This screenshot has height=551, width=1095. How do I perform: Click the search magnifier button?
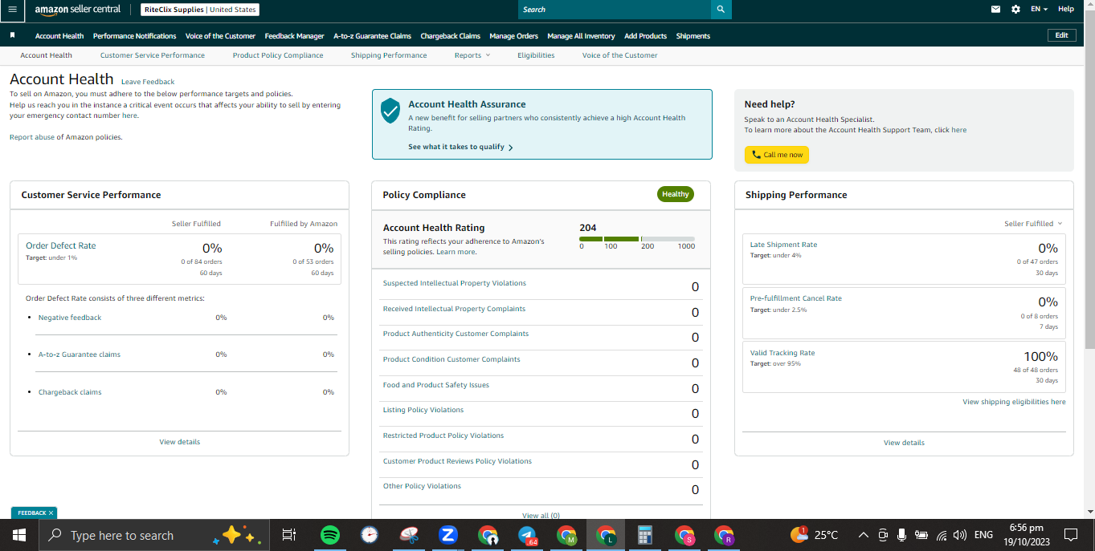721,10
